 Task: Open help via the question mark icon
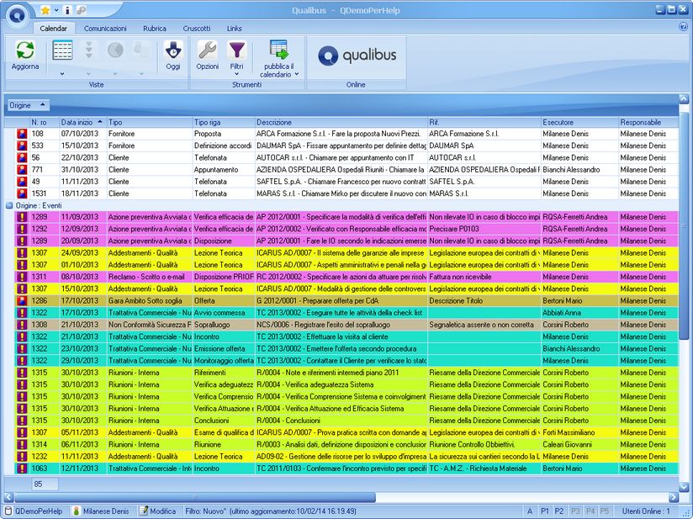pos(683,27)
